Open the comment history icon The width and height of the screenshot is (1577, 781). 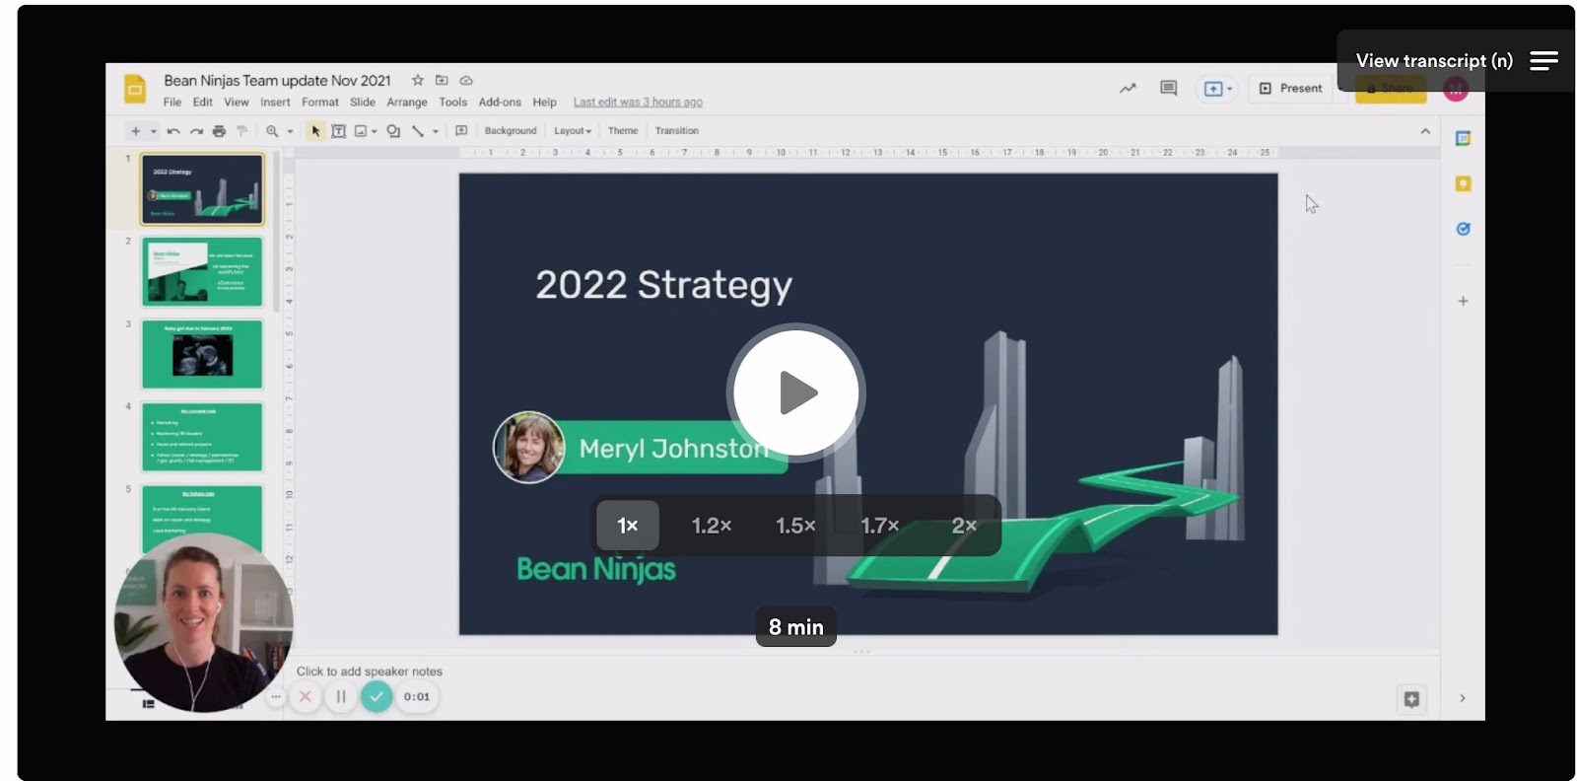tap(1169, 89)
